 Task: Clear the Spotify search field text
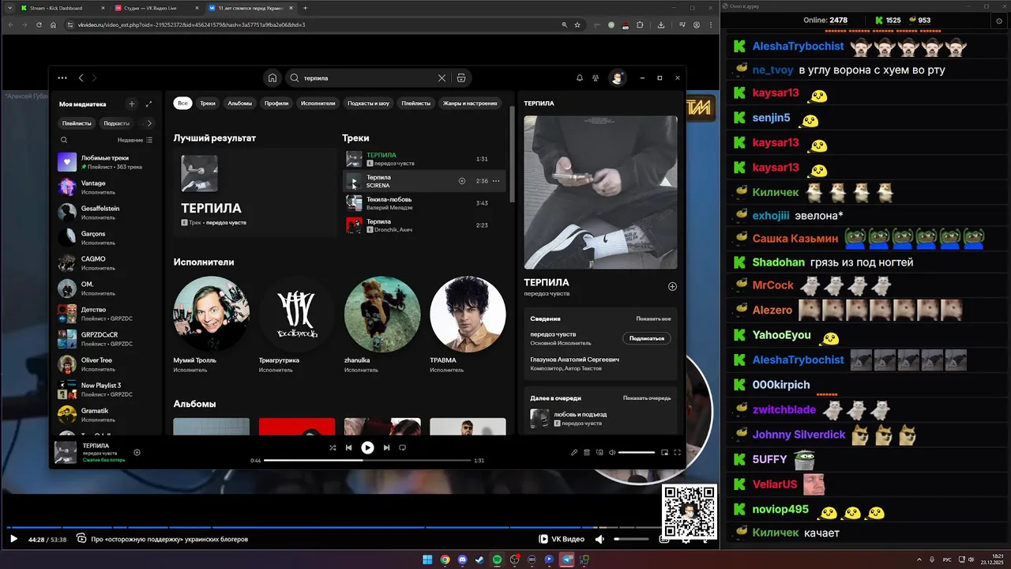coord(442,78)
